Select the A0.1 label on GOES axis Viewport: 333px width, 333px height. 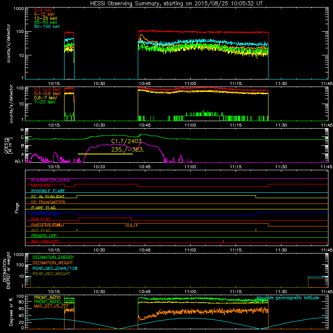(x=19, y=161)
